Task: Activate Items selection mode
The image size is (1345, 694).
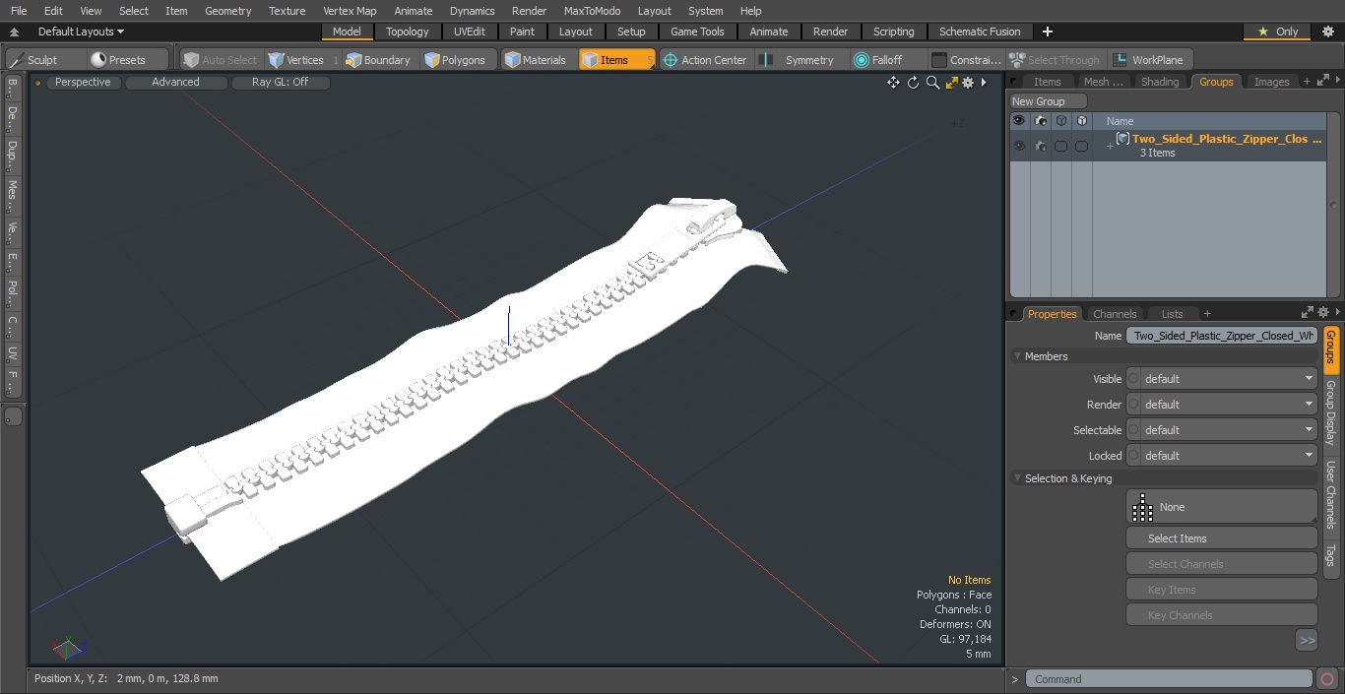Action: point(616,60)
